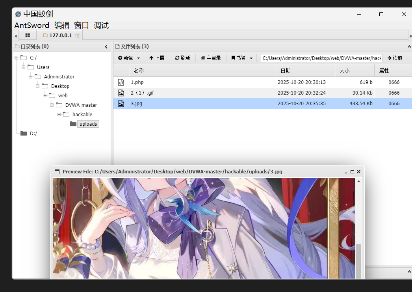Select the web folder in tree
The height and width of the screenshot is (292, 412).
pyautogui.click(x=63, y=96)
